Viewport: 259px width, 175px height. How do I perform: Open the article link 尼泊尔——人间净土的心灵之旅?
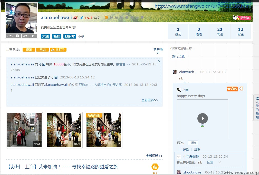[x=100, y=85]
